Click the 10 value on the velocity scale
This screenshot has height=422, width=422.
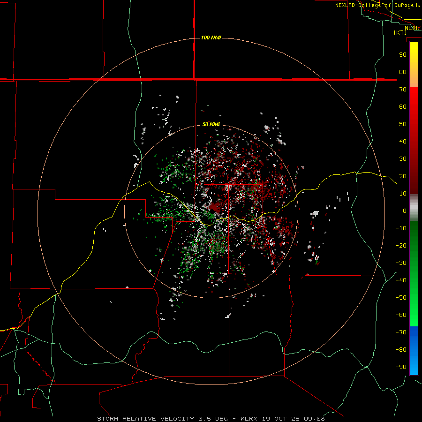[x=403, y=194]
